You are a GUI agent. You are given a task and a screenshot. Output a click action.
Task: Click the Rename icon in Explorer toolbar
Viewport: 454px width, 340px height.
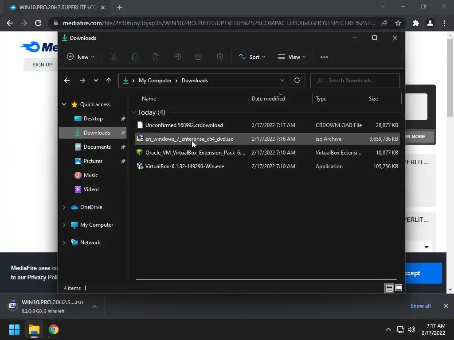(x=177, y=57)
